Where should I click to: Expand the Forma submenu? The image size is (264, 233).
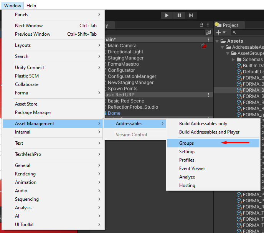(53, 93)
